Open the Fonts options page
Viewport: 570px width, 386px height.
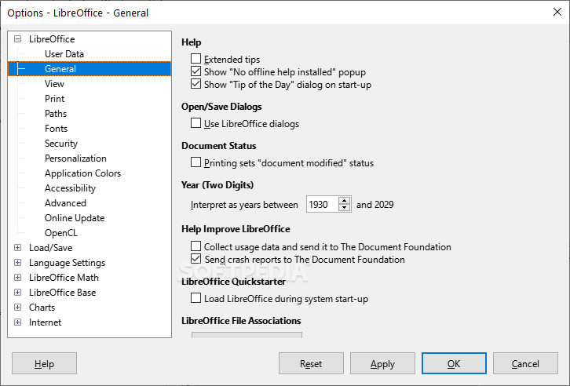coord(56,128)
